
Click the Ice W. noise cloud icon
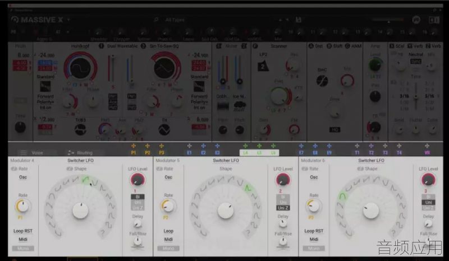coord(240,106)
